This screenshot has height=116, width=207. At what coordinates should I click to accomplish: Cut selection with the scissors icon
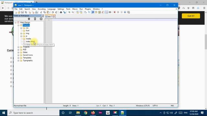point(41,12)
